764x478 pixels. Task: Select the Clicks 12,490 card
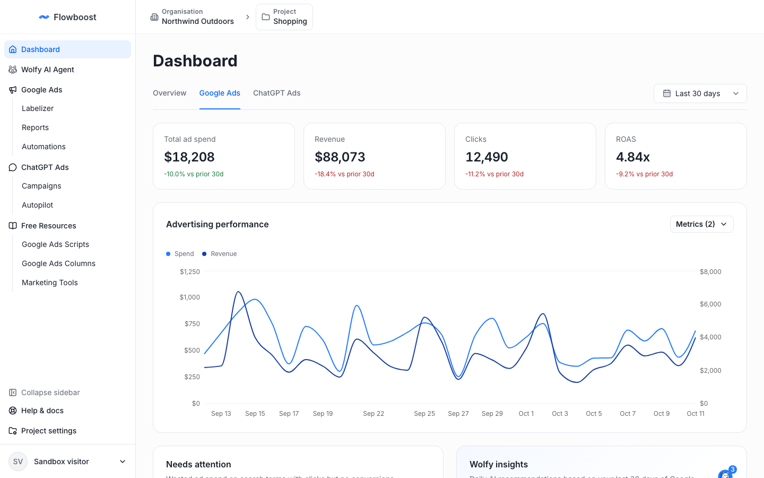[x=525, y=156]
